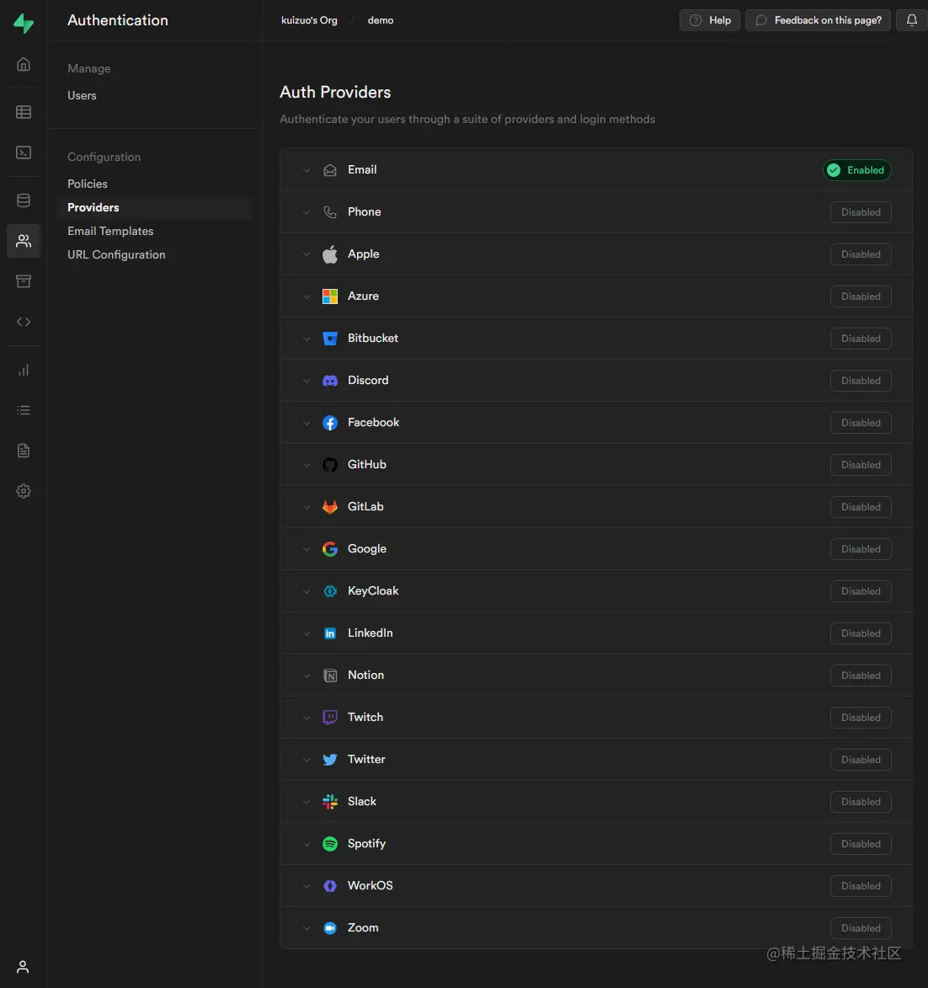The width and height of the screenshot is (928, 988).
Task: Click the GitHub logo icon
Action: (330, 465)
